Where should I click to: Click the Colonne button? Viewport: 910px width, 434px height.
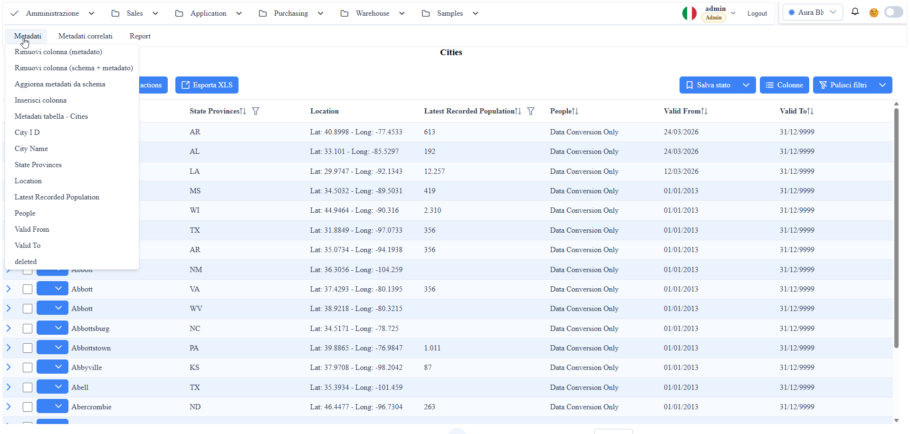pyautogui.click(x=785, y=85)
